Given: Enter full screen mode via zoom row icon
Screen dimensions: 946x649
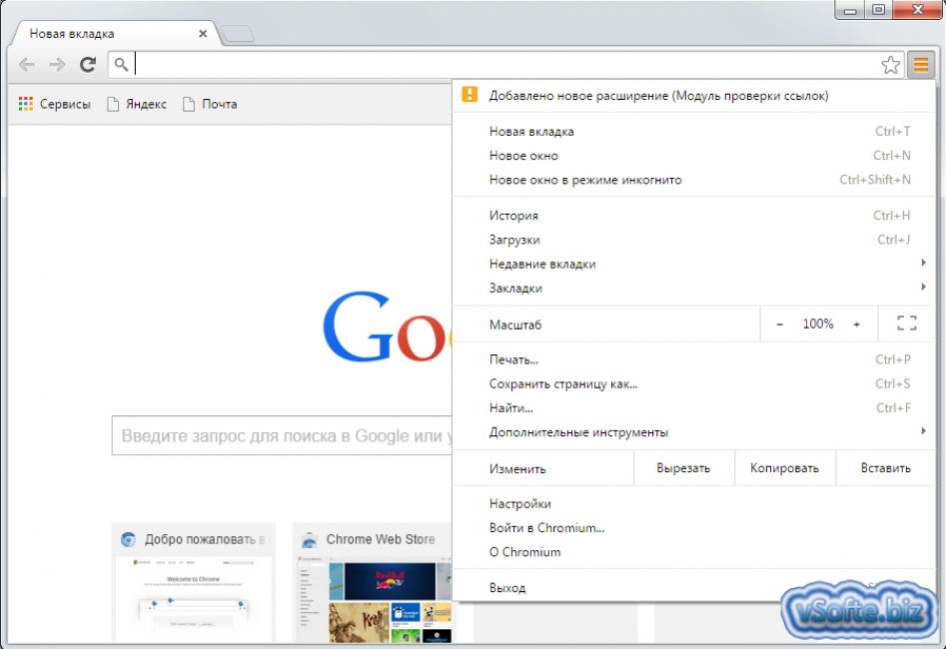Looking at the screenshot, I should [x=907, y=324].
